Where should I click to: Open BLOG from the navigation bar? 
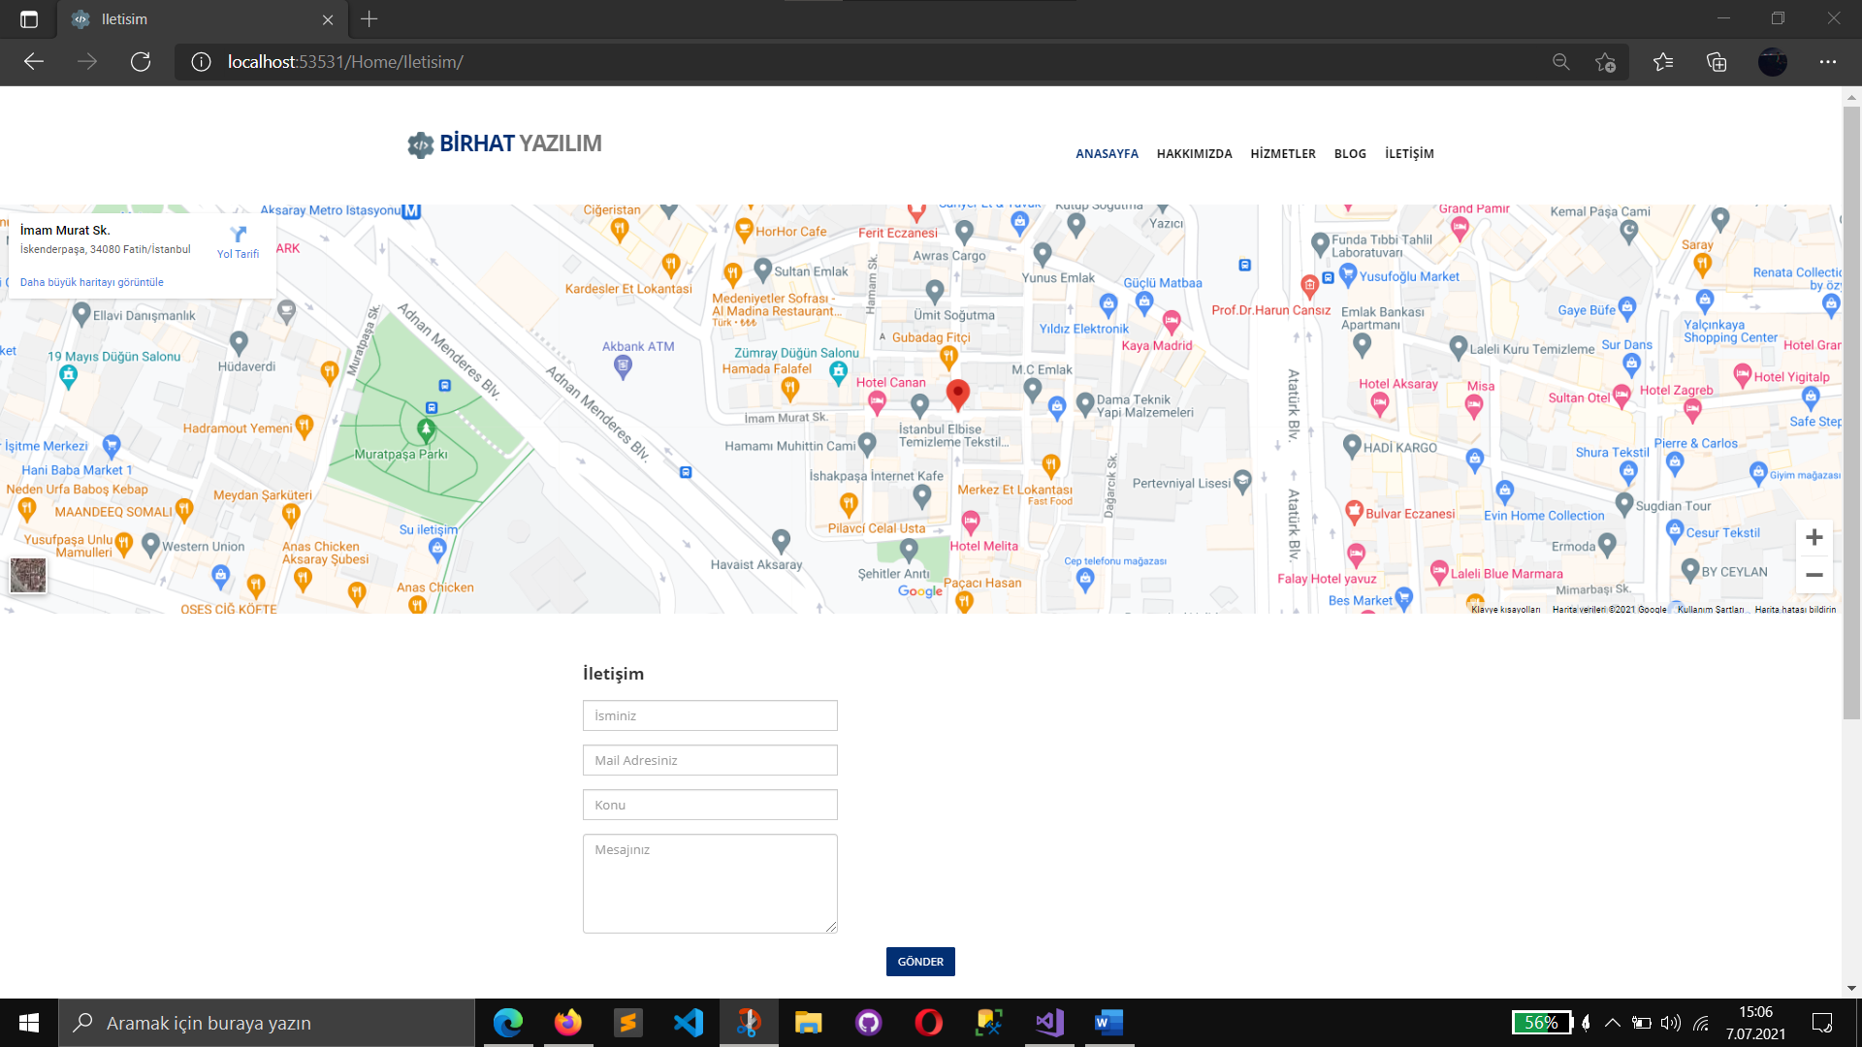pos(1349,154)
